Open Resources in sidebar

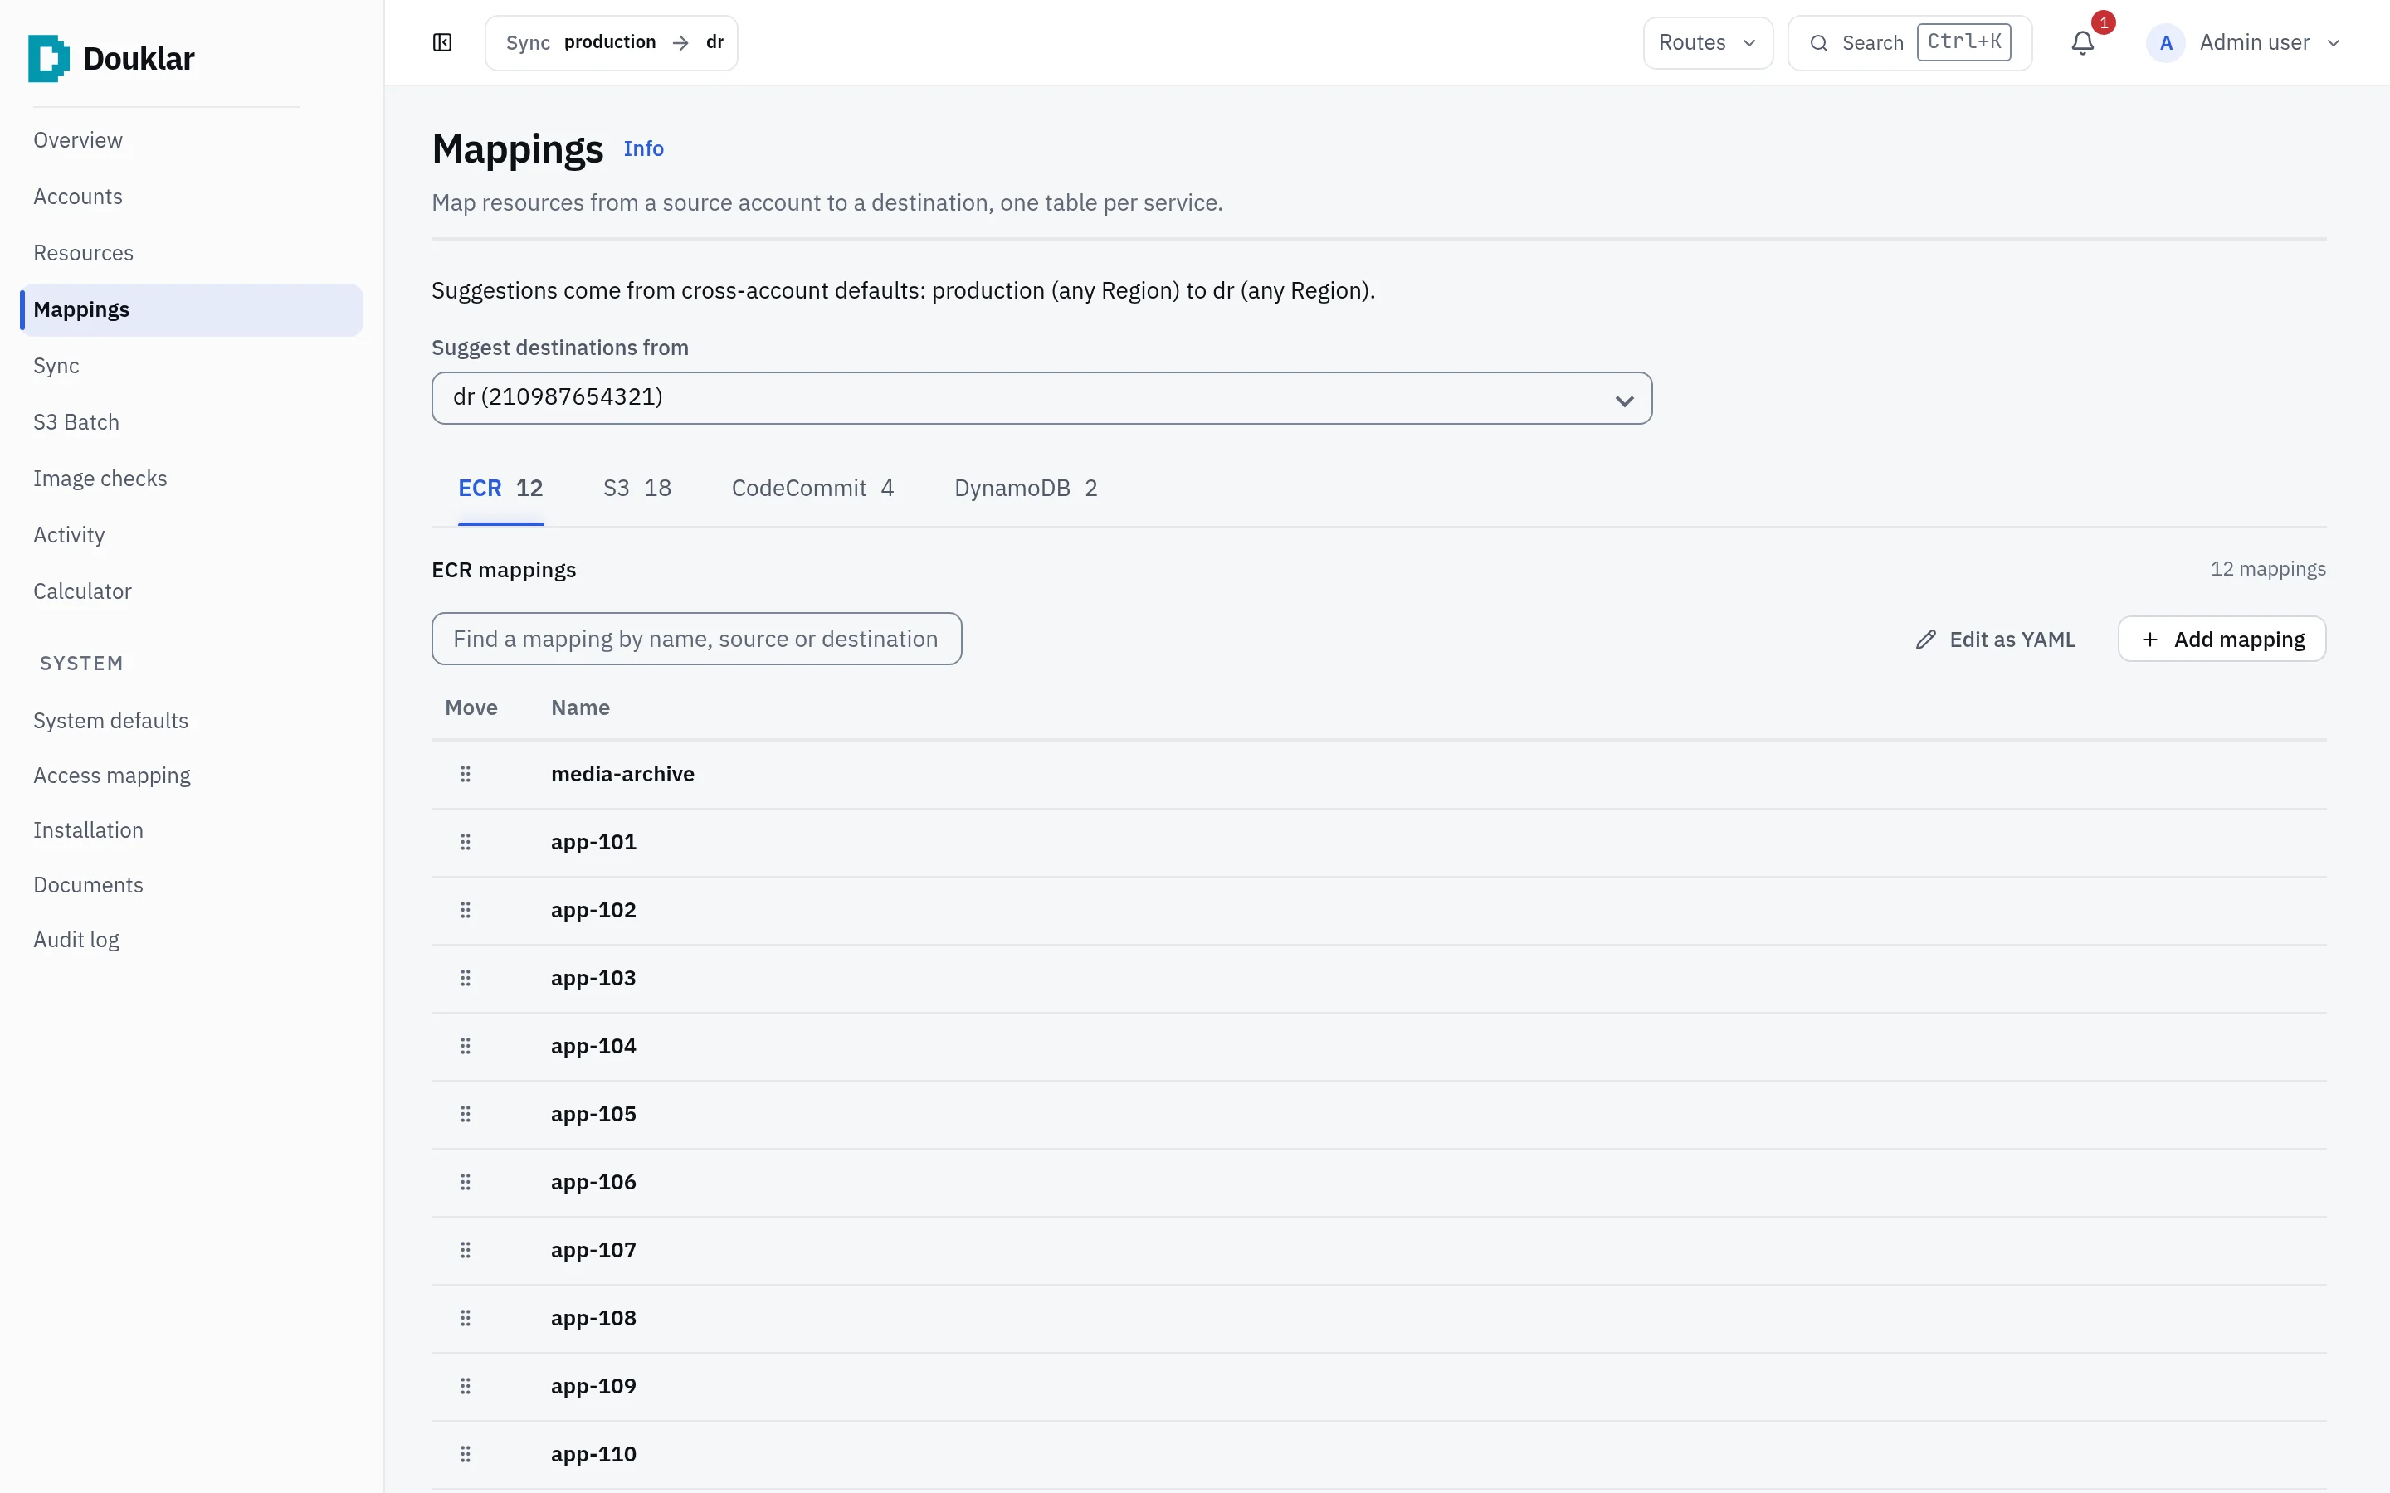(x=83, y=253)
